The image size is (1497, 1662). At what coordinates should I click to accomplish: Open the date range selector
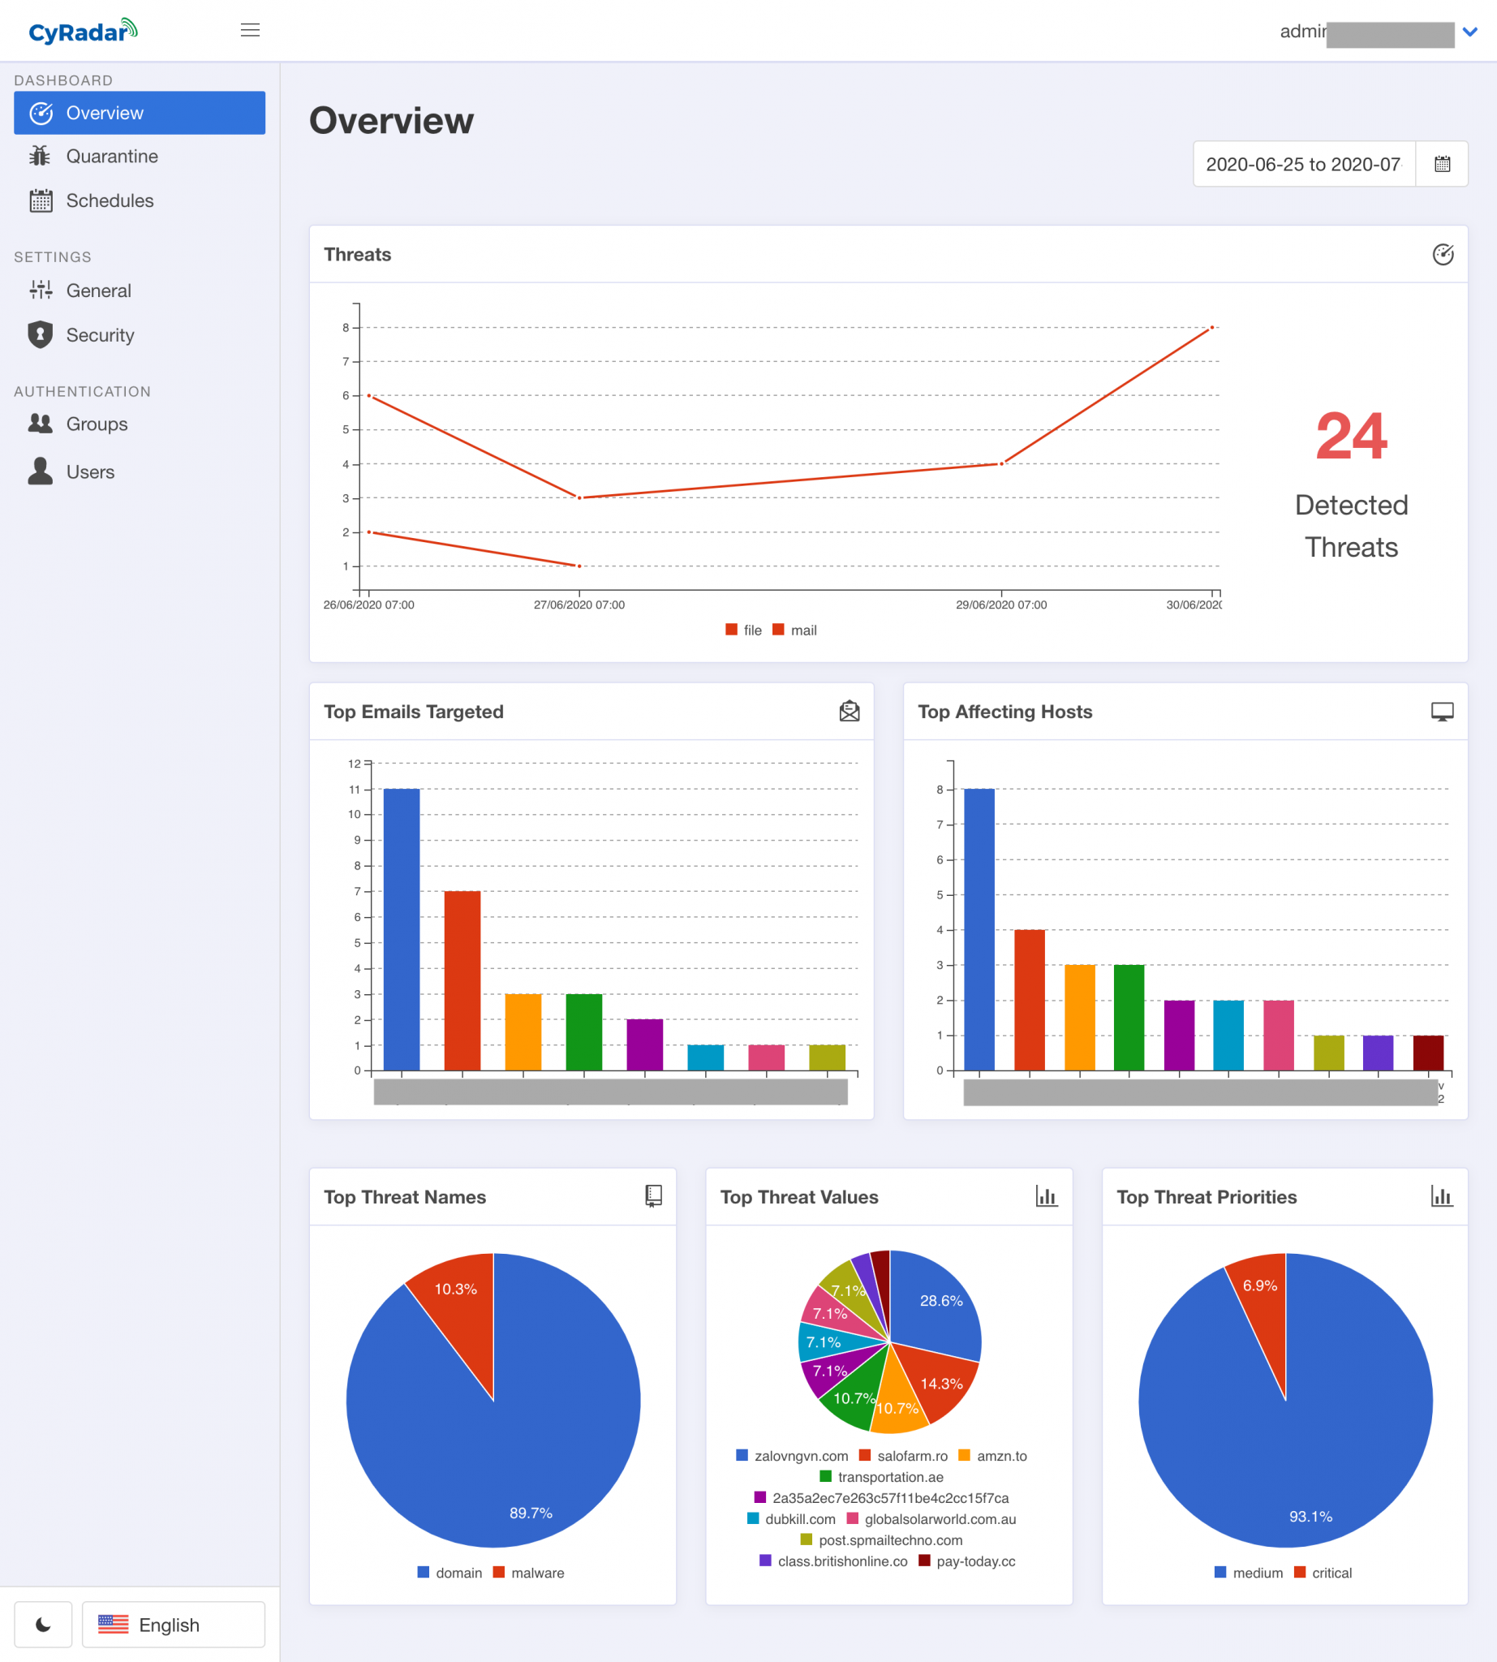[x=1304, y=164]
